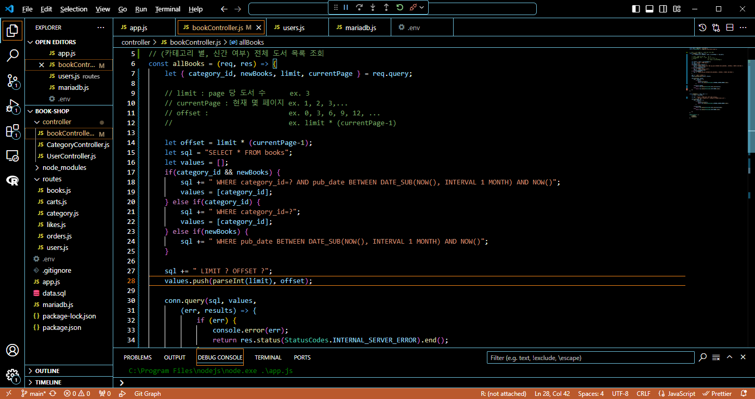The width and height of the screenshot is (755, 399).
Task: Pause the debug session
Action: (346, 7)
